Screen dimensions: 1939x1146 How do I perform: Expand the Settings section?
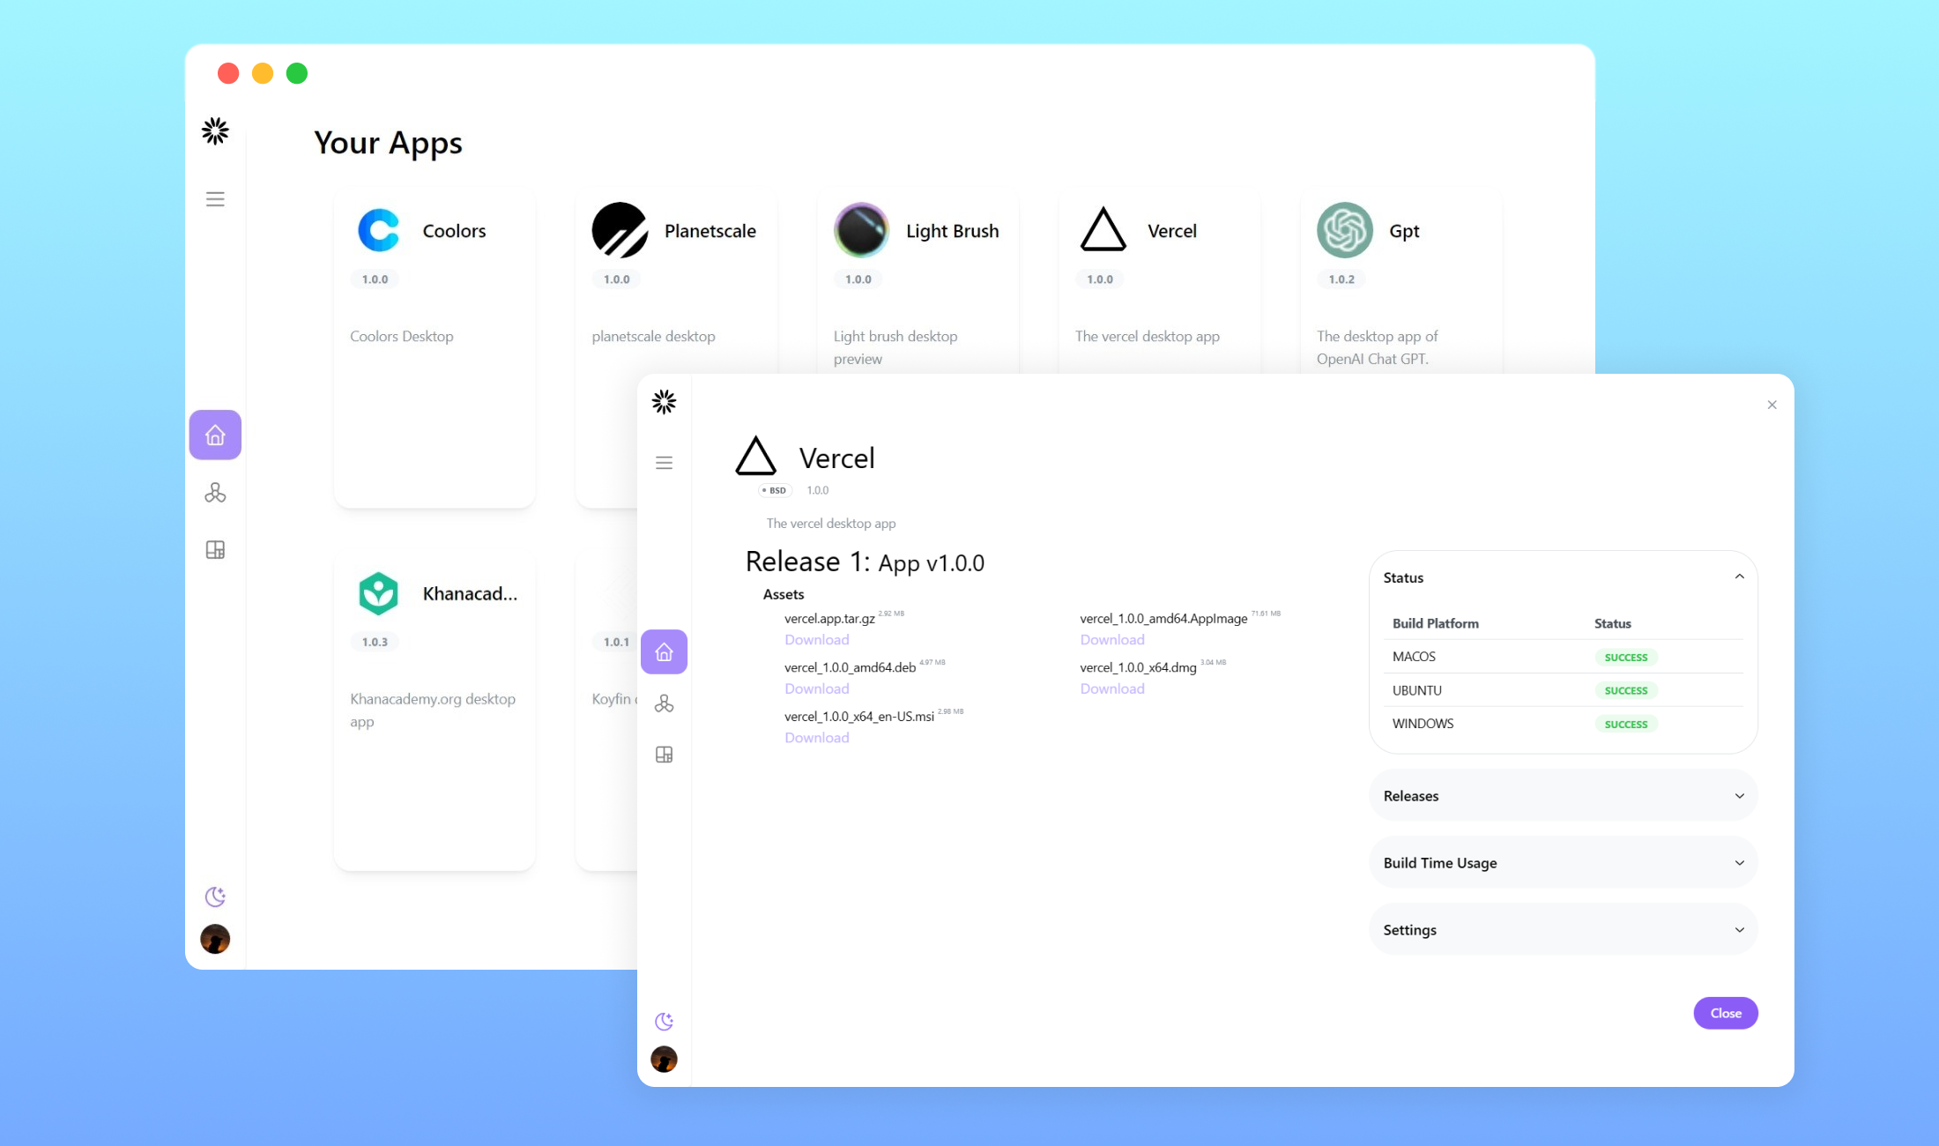pos(1563,929)
